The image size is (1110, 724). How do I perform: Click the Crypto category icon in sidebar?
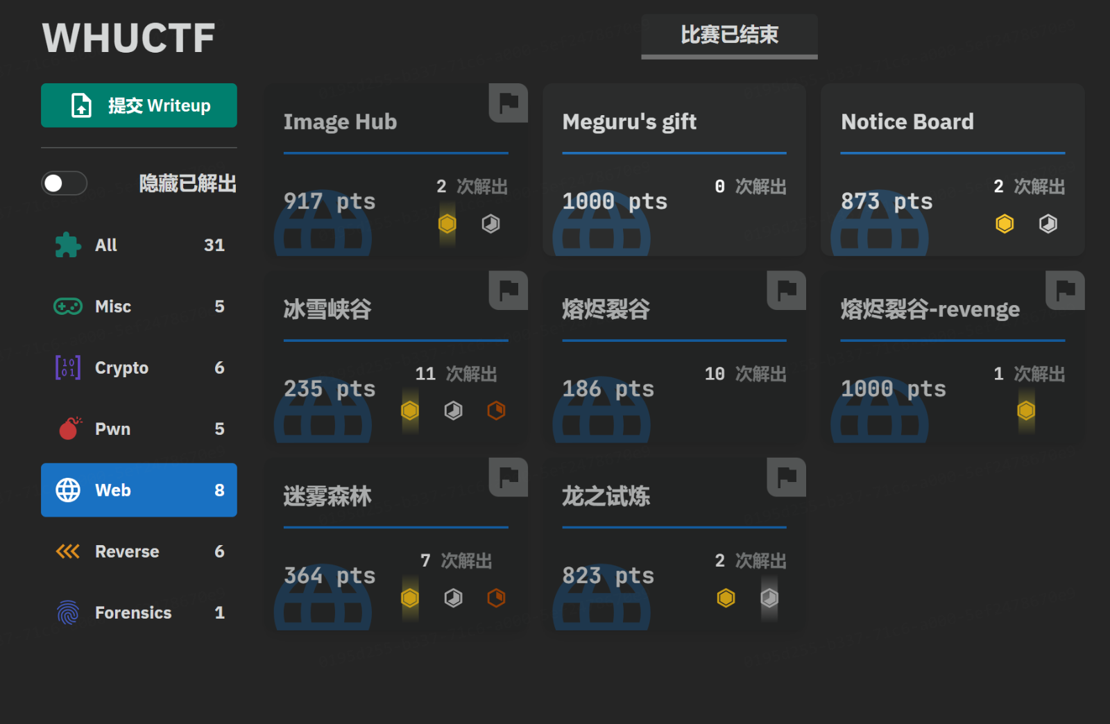pos(67,368)
